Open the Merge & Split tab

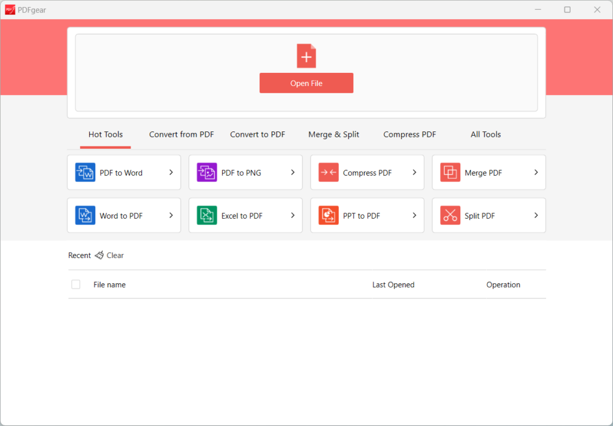[x=333, y=134]
